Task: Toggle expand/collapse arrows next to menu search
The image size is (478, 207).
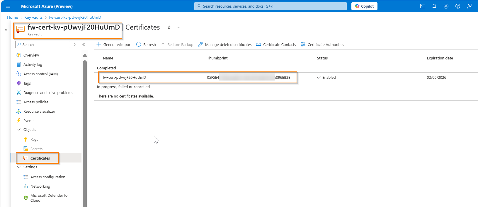Action: coord(75,45)
